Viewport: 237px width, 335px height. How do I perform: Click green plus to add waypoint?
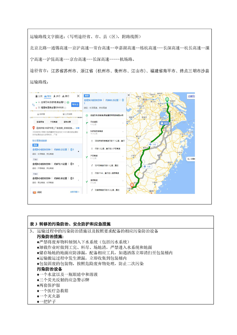pyautogui.click(x=68, y=102)
